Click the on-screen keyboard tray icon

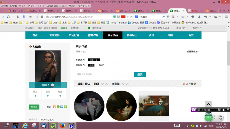point(177,126)
